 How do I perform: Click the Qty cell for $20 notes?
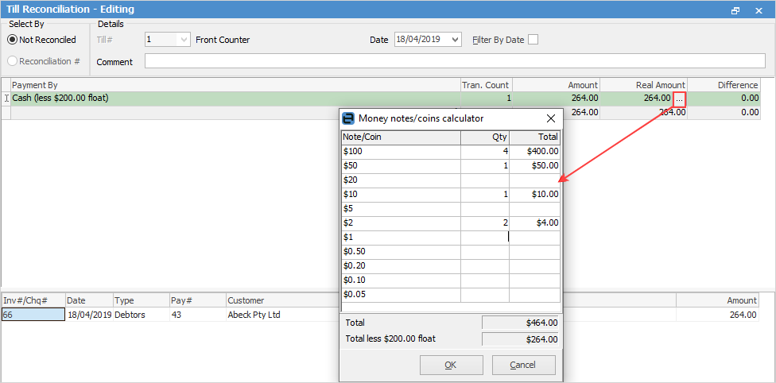pyautogui.click(x=484, y=180)
